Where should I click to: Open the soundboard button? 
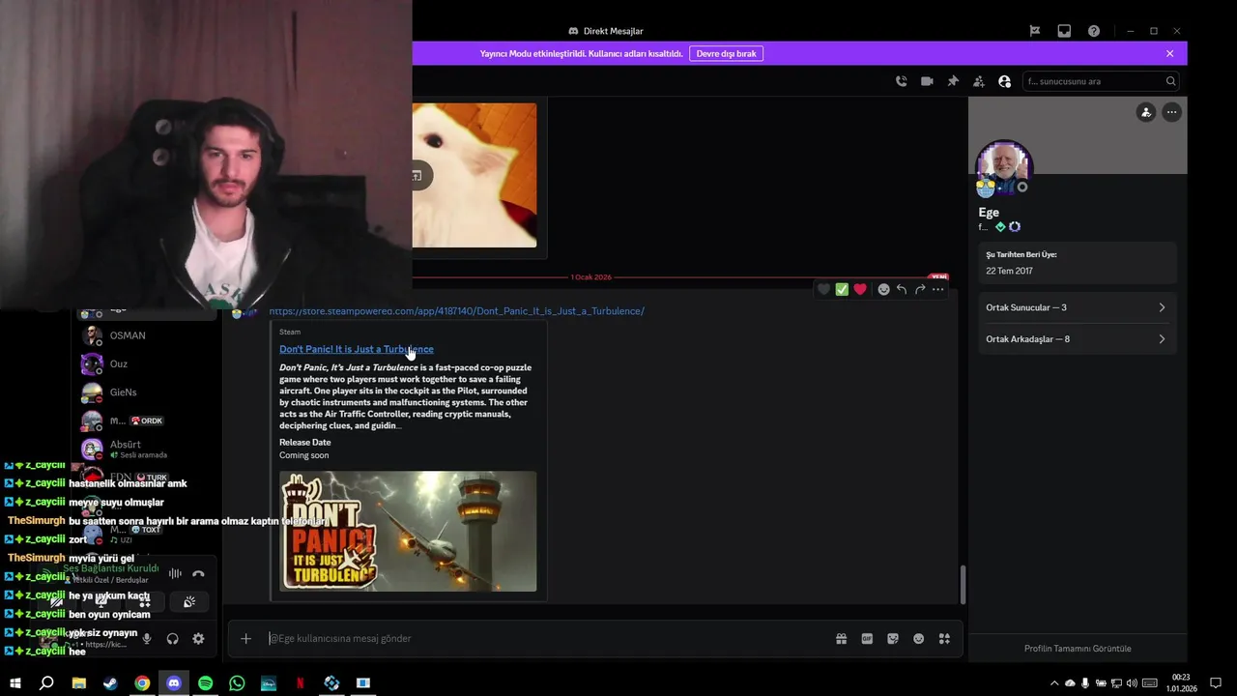[x=189, y=601]
